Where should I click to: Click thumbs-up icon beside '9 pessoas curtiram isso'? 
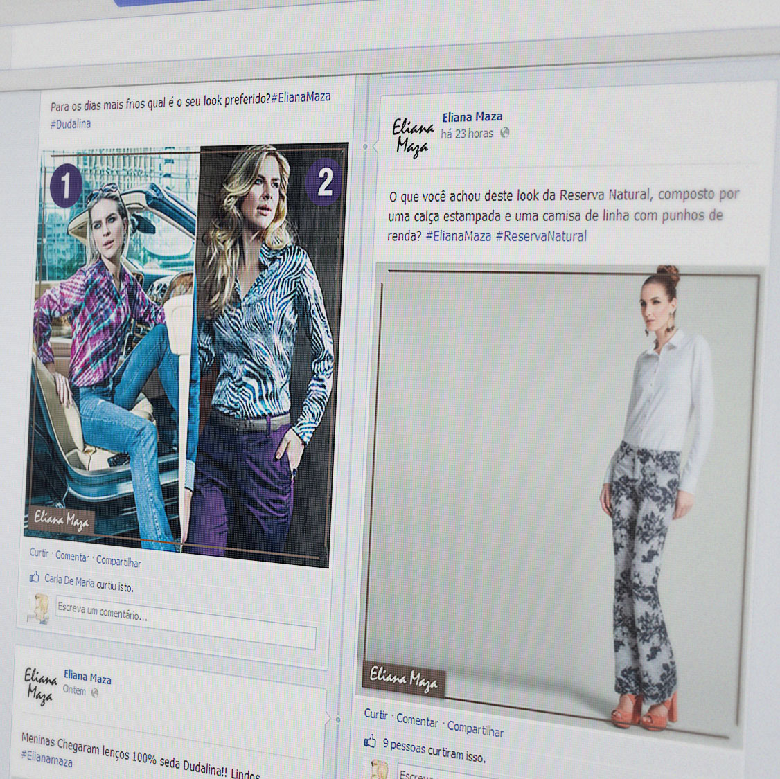(370, 741)
